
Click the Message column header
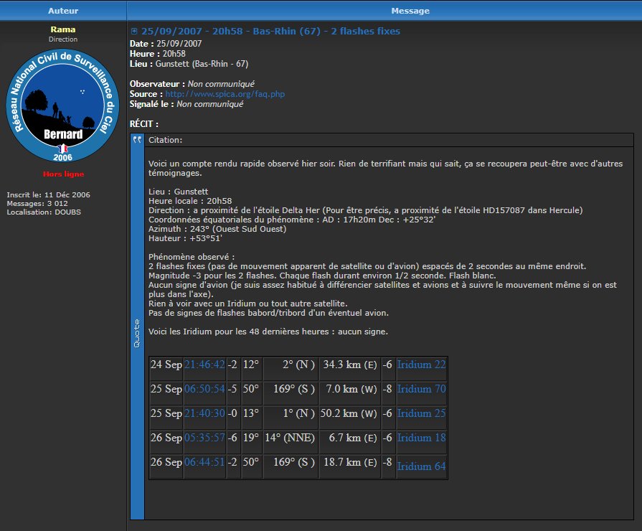coord(410,11)
